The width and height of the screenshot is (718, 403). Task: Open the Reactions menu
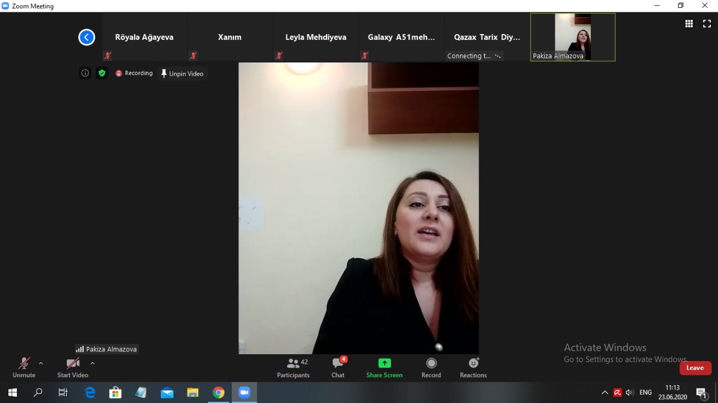tap(473, 367)
